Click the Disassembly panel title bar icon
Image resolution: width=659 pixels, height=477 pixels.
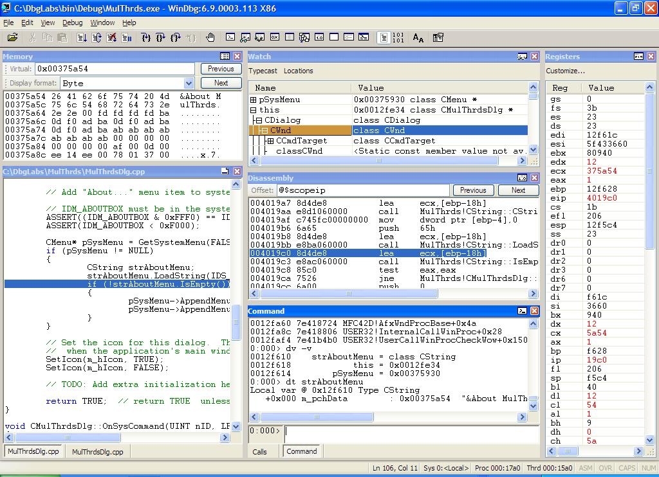[x=522, y=178]
